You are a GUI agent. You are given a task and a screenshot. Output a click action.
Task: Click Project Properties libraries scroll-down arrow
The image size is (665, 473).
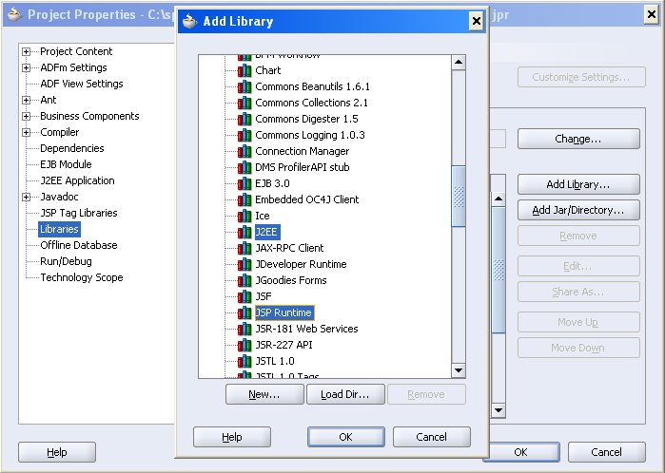click(x=499, y=410)
